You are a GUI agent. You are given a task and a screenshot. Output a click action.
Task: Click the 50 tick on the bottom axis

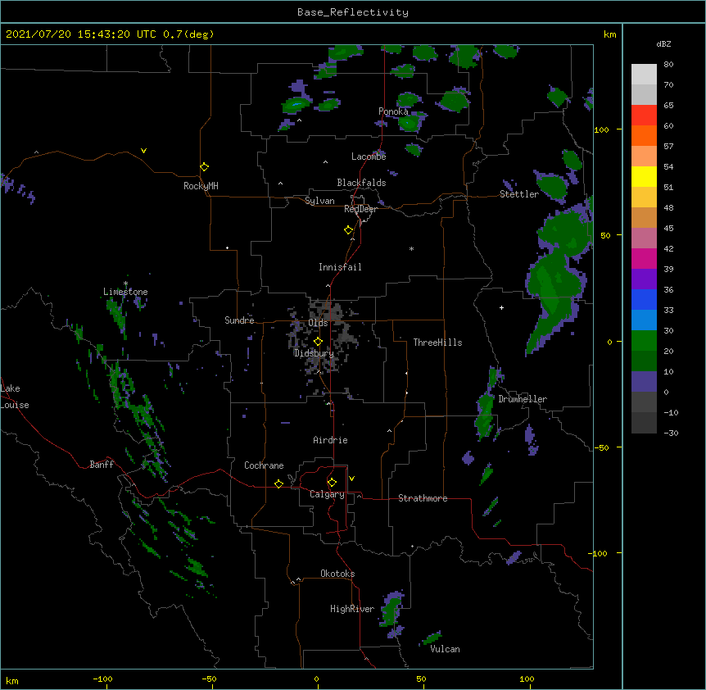421,679
